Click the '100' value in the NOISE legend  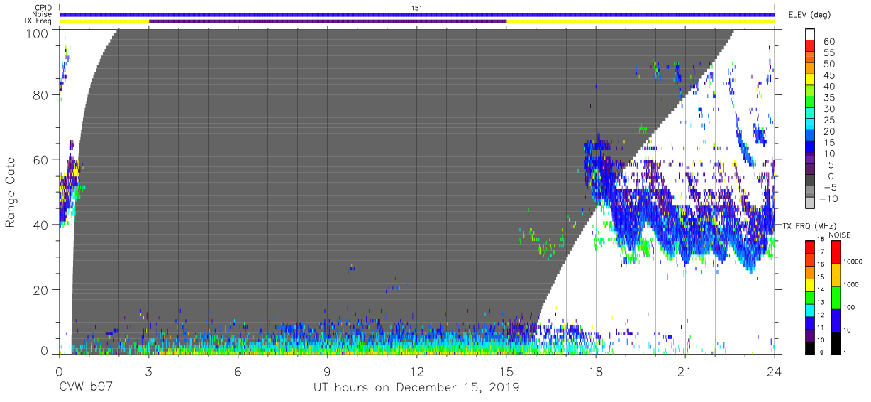tap(850, 307)
